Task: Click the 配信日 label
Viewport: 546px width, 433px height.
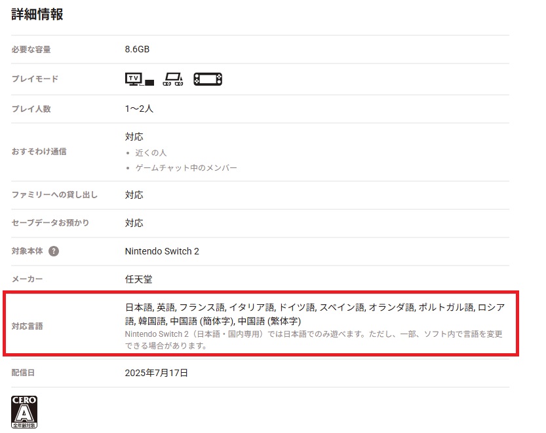Action: tap(23, 373)
